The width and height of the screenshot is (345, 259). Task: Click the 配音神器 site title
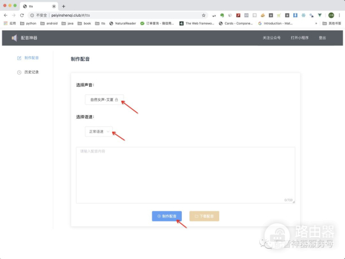[29, 38]
